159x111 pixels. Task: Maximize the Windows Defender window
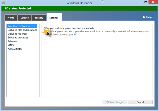[142, 3]
